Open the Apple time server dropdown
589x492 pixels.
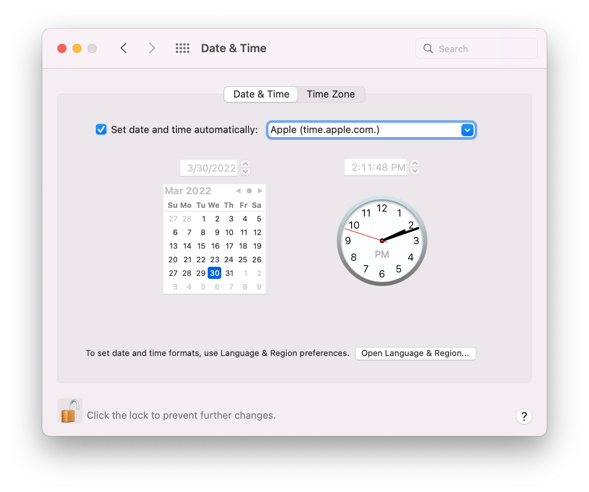(x=467, y=130)
